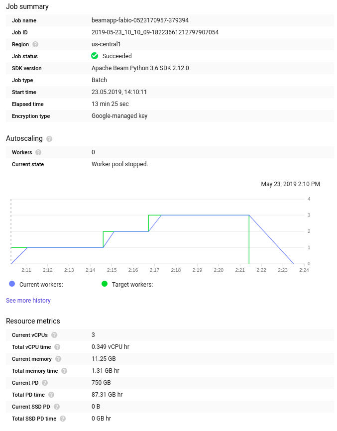Click help icon next to Workers
337x431 pixels.
[x=38, y=152]
